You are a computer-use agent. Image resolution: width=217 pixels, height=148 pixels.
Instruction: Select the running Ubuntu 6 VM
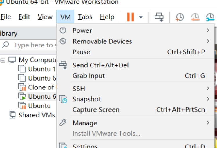42,96
